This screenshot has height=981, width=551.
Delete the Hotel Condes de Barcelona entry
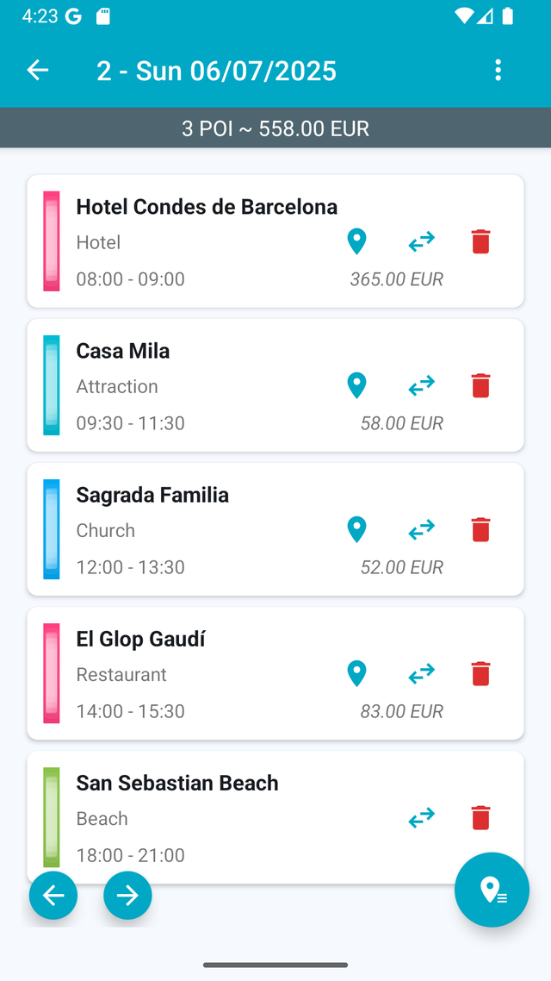click(480, 241)
